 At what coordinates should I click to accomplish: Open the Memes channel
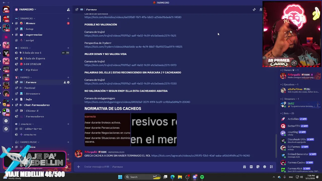[42, 23]
